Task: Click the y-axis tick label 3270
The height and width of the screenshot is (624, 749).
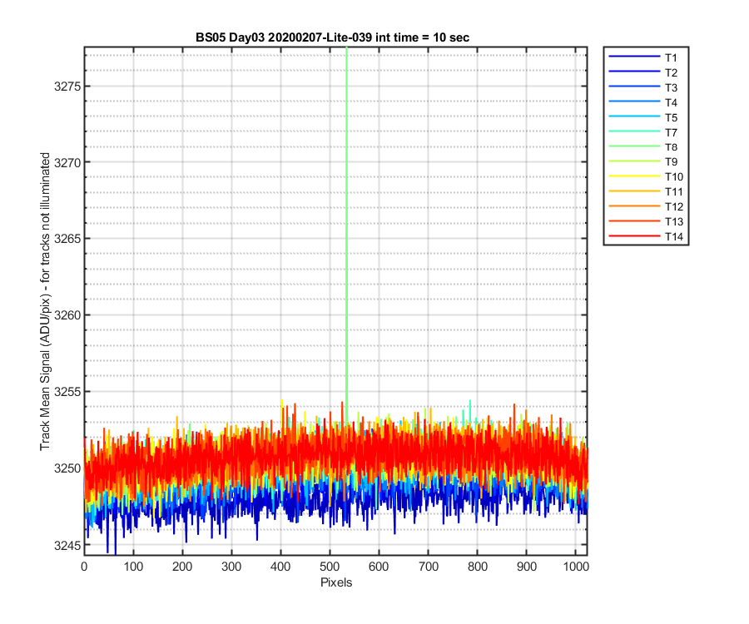Action: click(x=67, y=163)
